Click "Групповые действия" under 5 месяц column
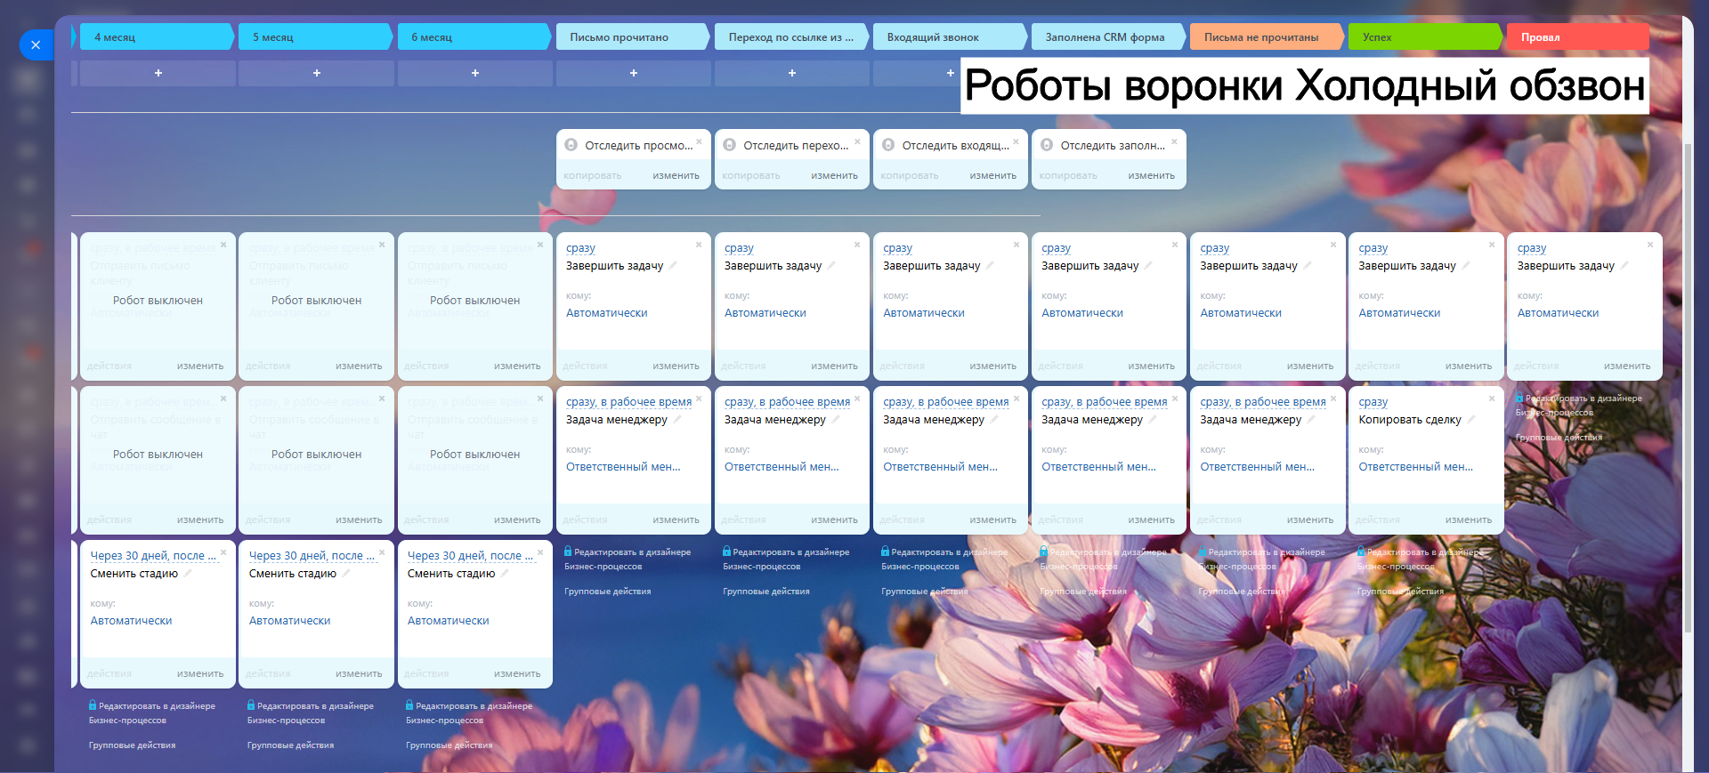Screen dimensions: 1709x773 coord(290,745)
